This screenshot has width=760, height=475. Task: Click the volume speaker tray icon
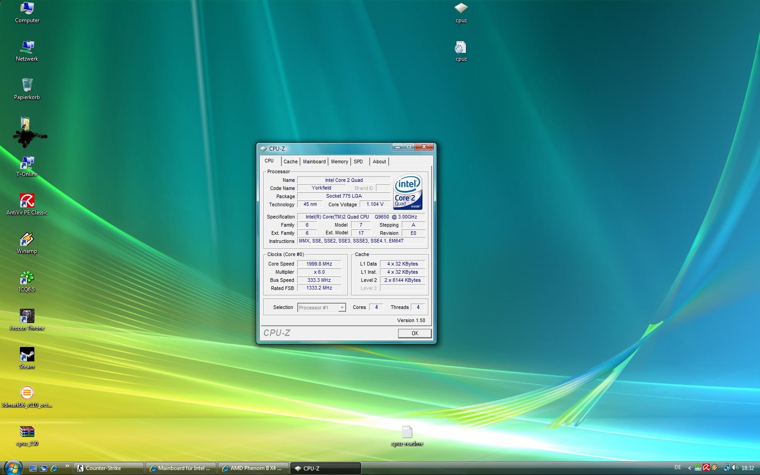tap(734, 468)
